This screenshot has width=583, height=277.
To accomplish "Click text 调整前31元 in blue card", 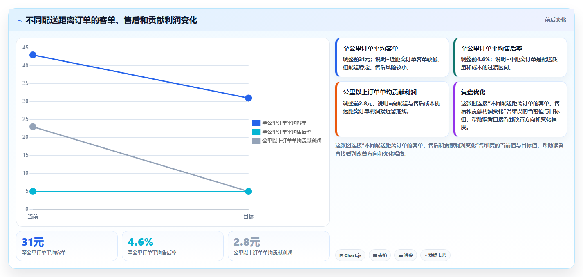I will [357, 59].
